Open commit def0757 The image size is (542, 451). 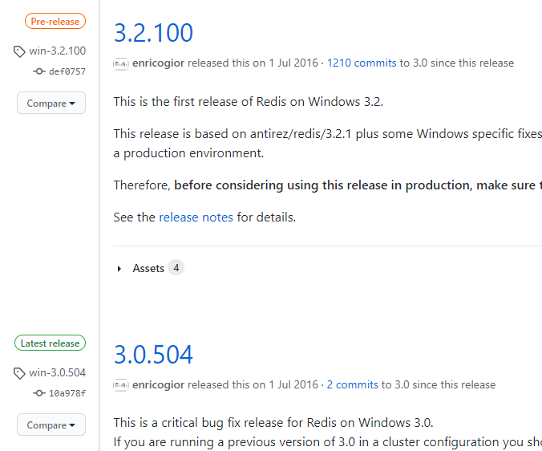(x=67, y=71)
